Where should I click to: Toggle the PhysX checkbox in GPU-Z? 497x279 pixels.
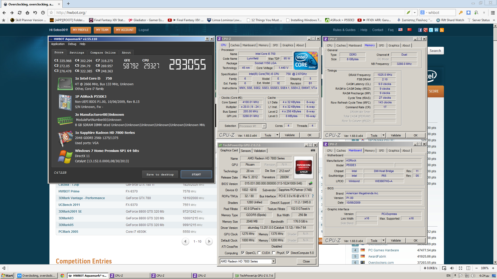(274, 253)
